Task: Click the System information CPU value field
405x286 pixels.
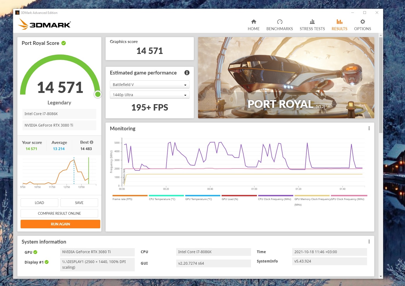Action: (213, 252)
